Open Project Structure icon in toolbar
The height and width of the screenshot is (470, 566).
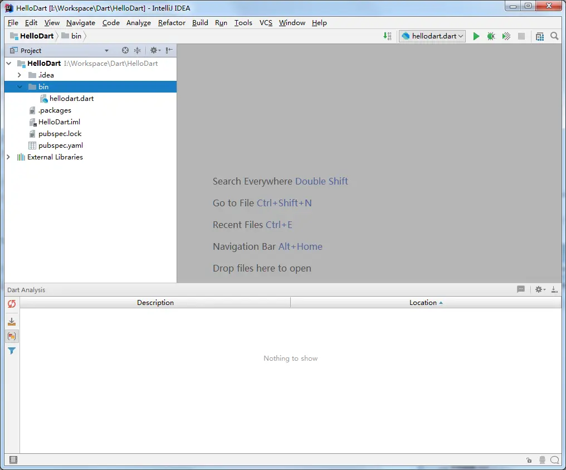click(x=540, y=36)
